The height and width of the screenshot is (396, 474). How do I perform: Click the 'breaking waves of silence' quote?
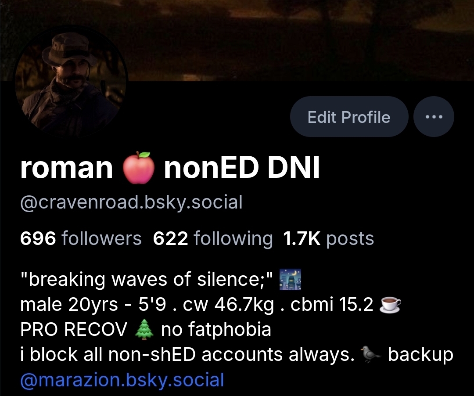coord(147,279)
